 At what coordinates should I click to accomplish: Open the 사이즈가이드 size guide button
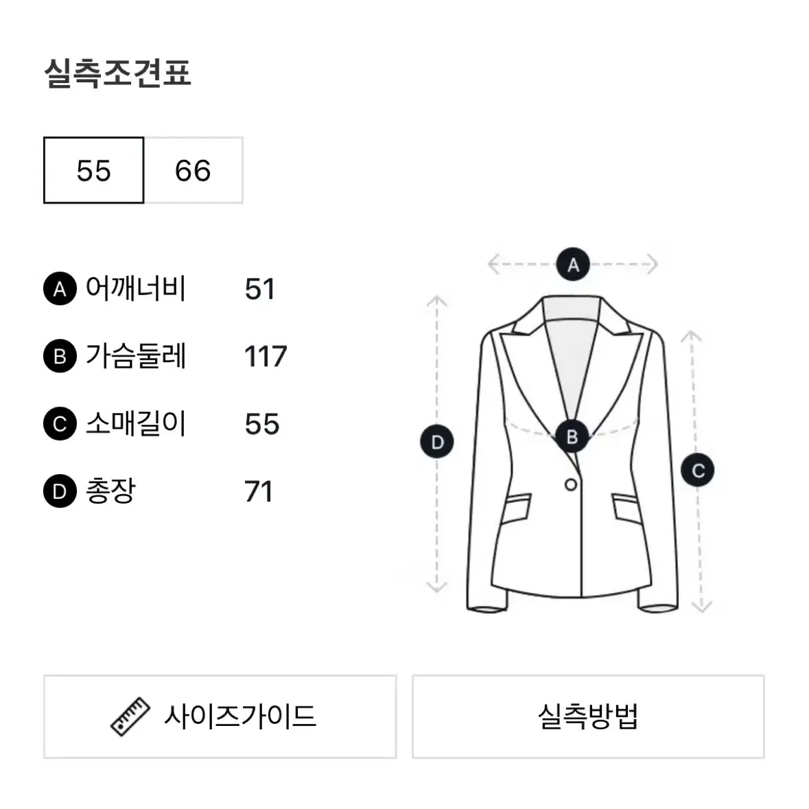[220, 716]
